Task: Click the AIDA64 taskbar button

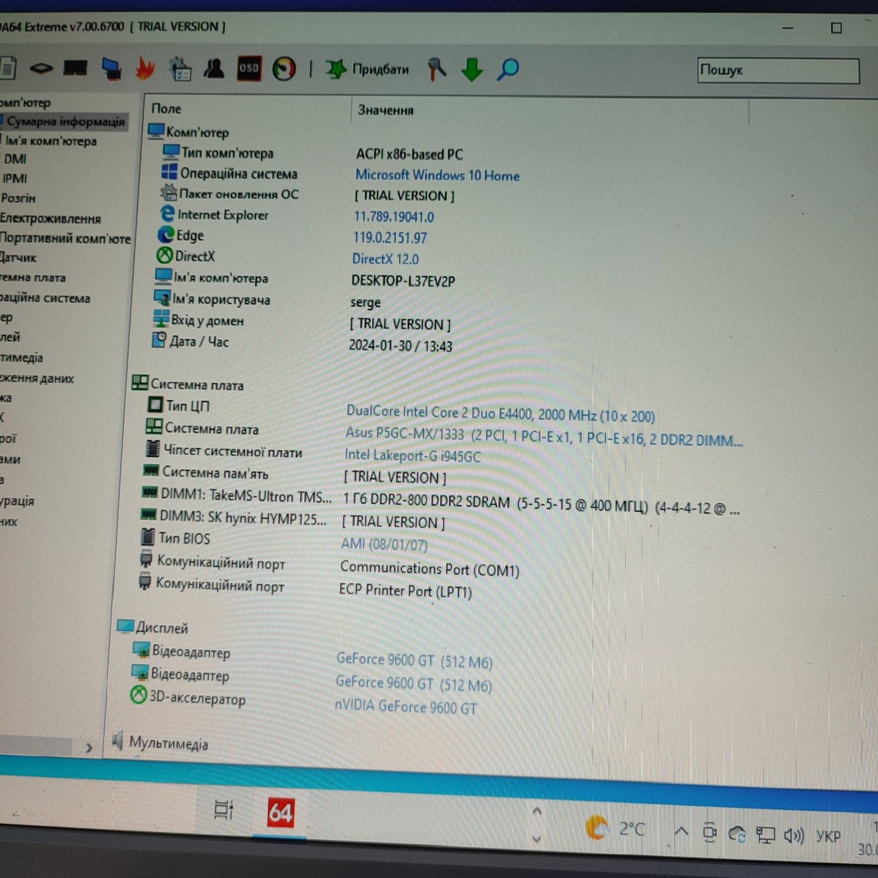Action: [280, 813]
